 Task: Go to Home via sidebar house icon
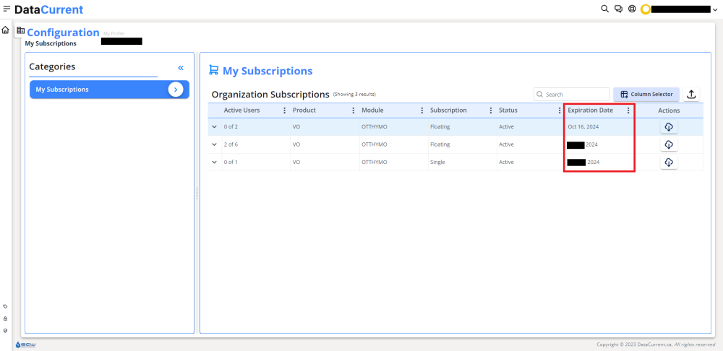tap(5, 30)
